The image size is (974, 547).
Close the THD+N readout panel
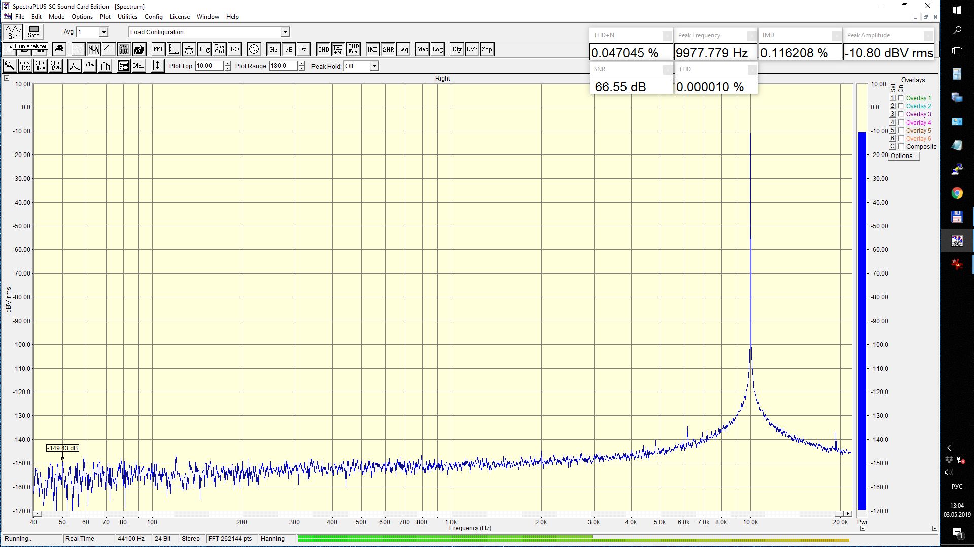click(x=667, y=35)
